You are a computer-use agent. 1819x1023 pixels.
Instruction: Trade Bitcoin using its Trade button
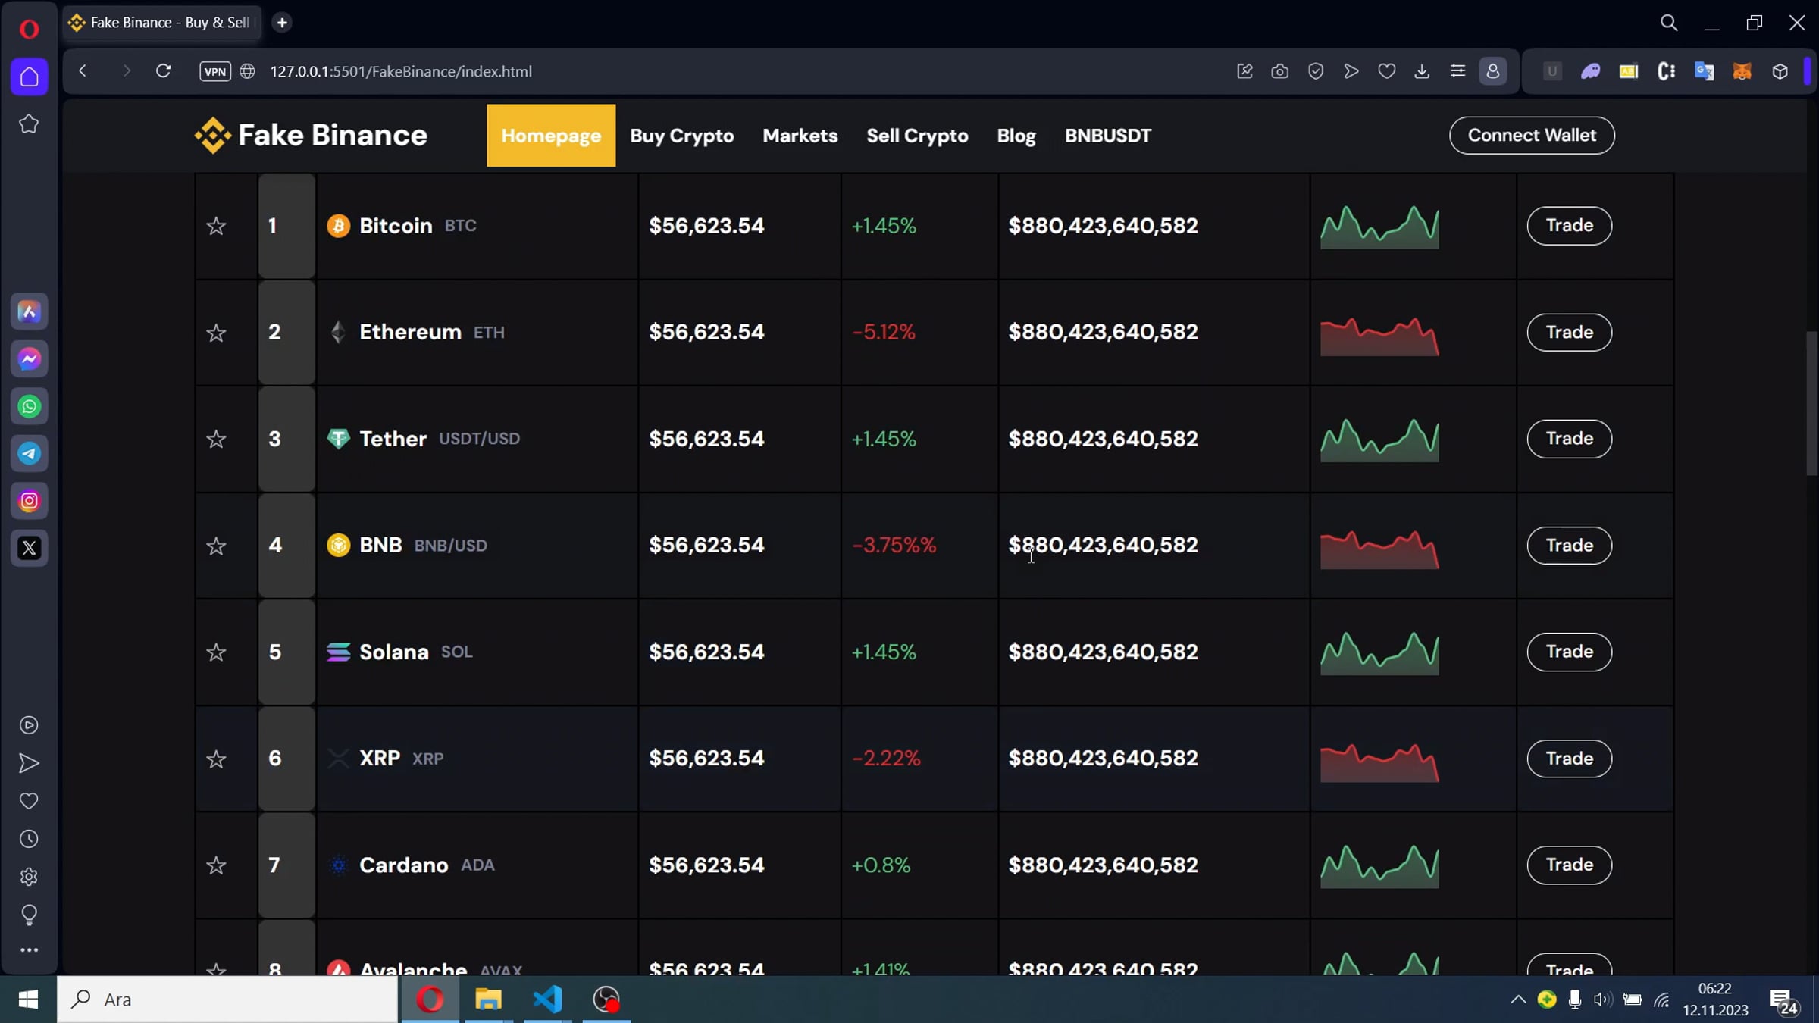coord(1569,225)
